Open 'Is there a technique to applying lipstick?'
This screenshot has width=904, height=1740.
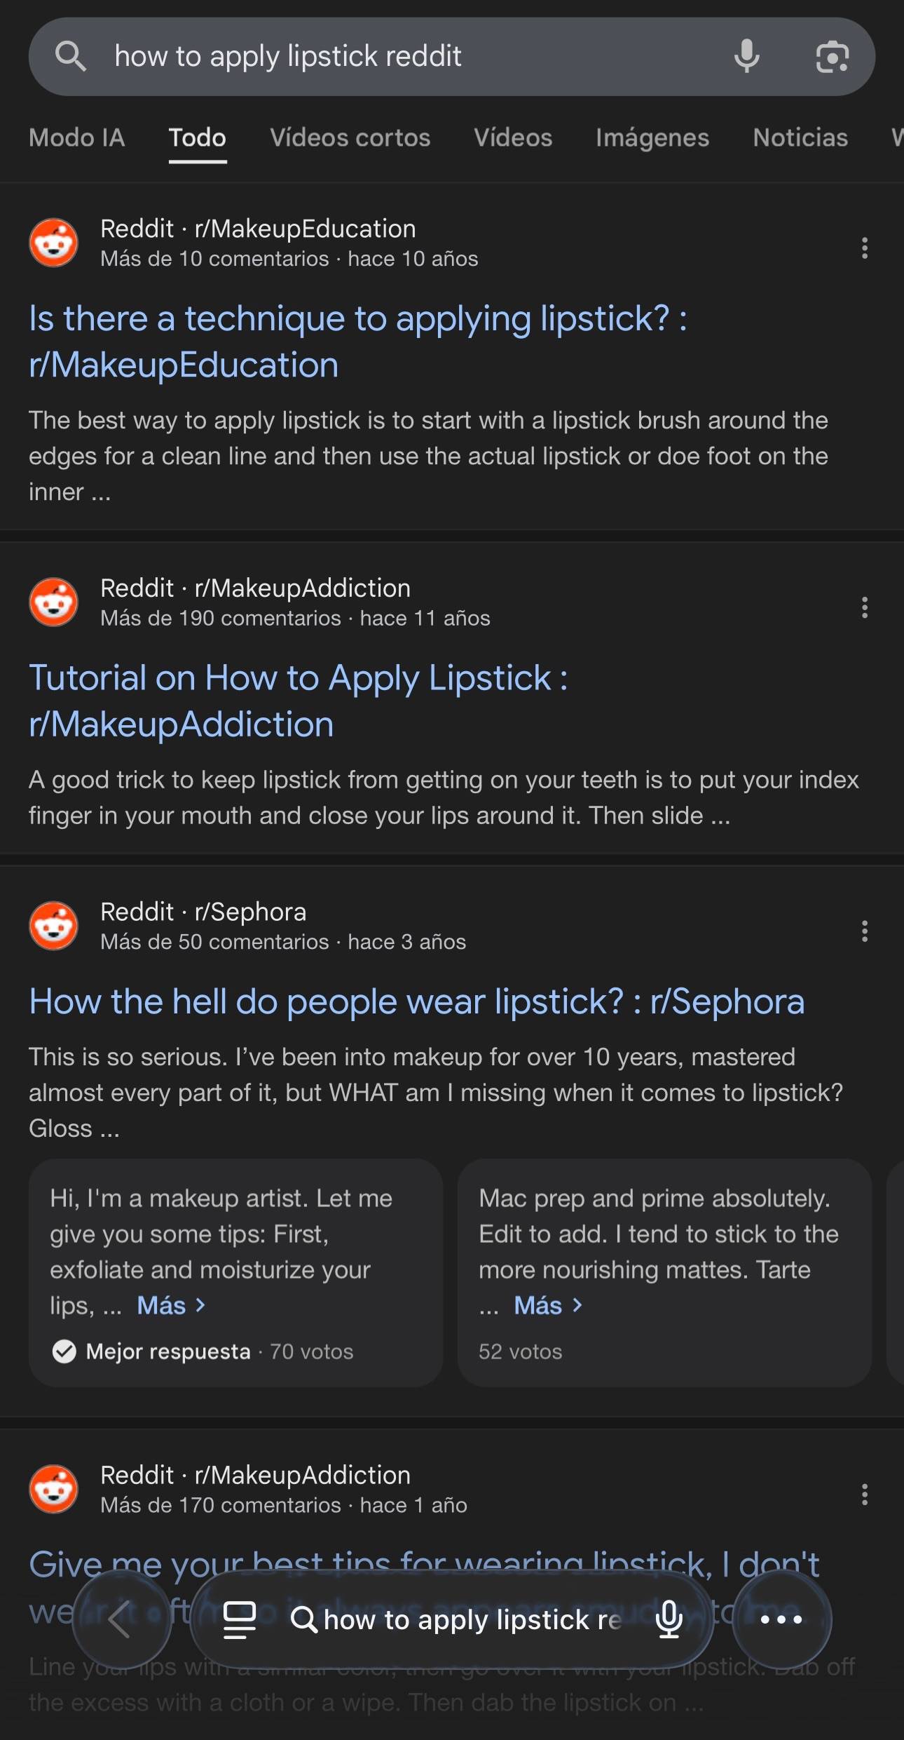click(x=357, y=342)
